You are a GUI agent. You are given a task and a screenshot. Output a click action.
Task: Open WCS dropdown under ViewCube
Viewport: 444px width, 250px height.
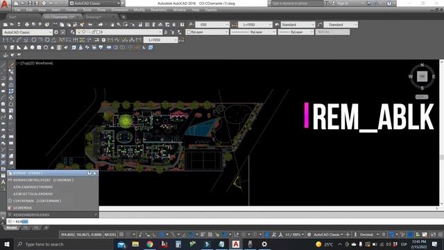pos(422,97)
